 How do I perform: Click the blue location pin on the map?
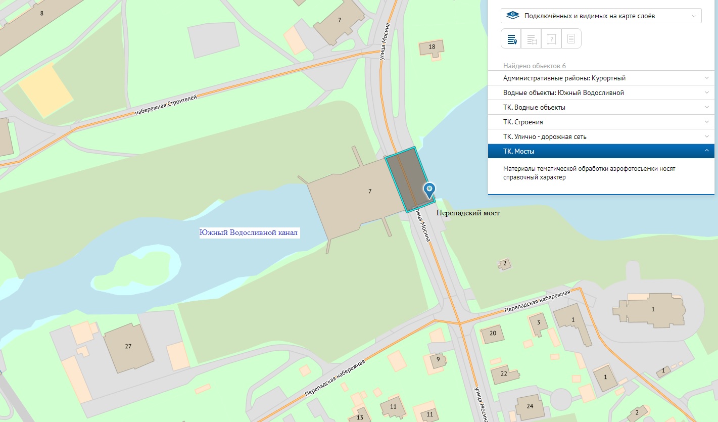coord(429,190)
